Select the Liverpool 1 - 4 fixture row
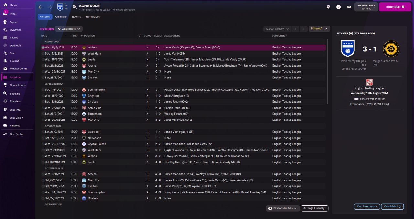The image size is (414, 219). tap(183, 132)
